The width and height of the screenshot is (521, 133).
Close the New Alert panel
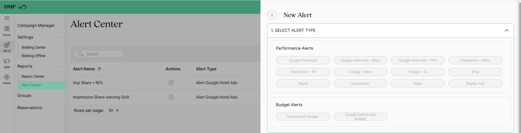272,15
